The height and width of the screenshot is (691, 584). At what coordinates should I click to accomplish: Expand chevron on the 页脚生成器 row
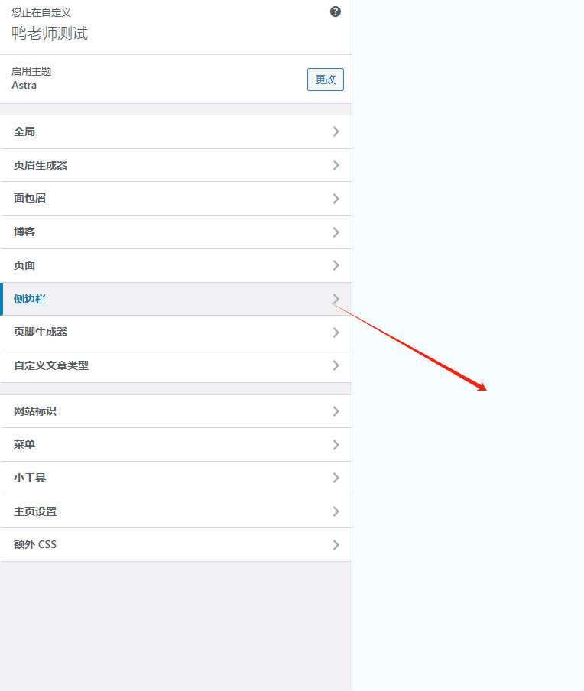point(336,333)
